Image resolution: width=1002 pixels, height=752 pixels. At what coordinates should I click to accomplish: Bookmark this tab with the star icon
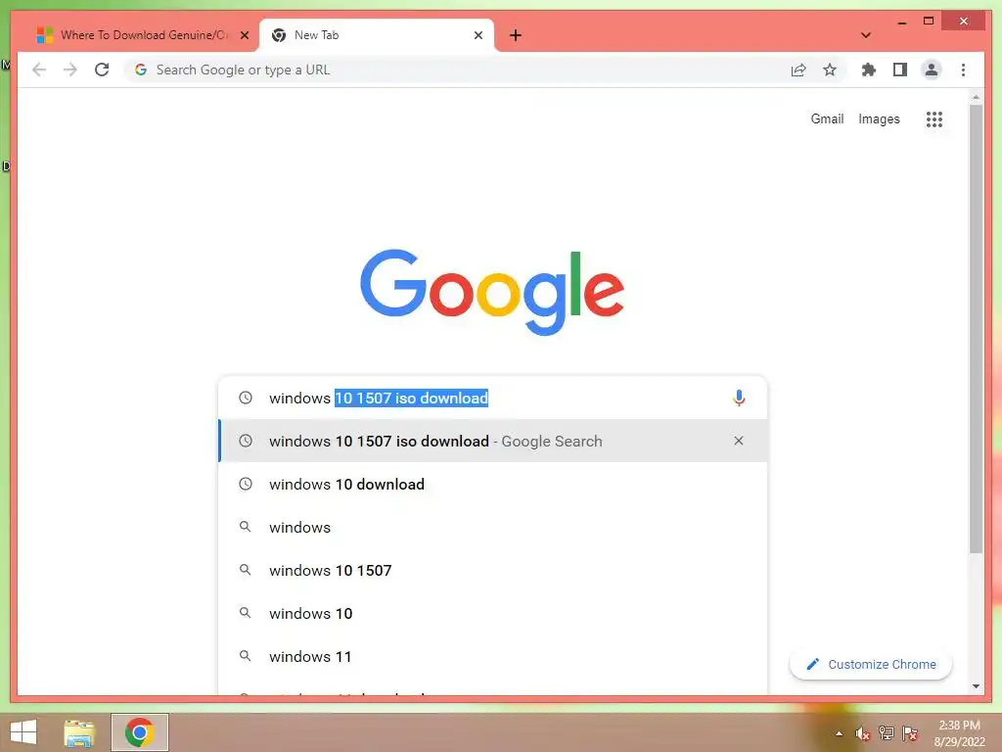pos(830,70)
